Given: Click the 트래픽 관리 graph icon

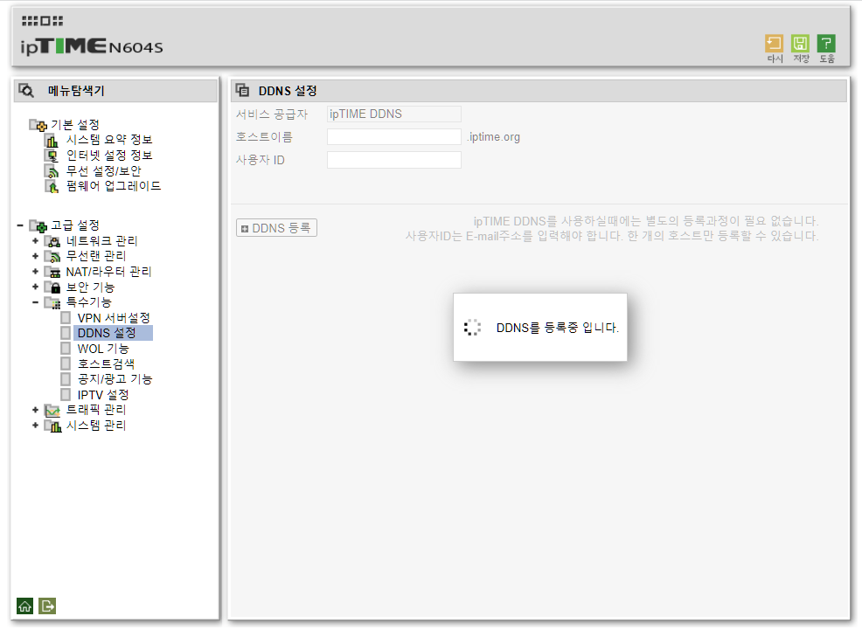Looking at the screenshot, I should pyautogui.click(x=52, y=411).
